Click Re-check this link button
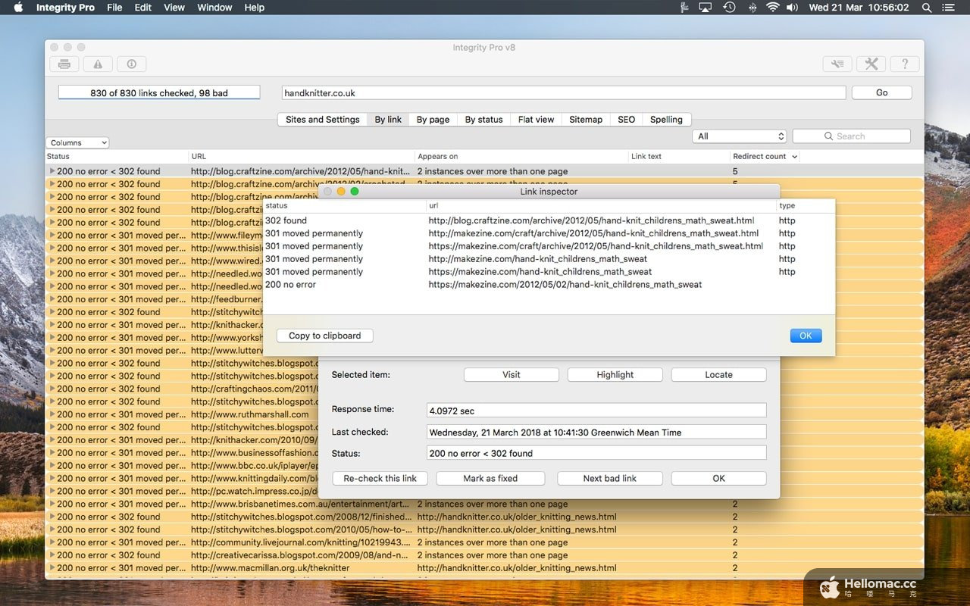 tap(380, 479)
